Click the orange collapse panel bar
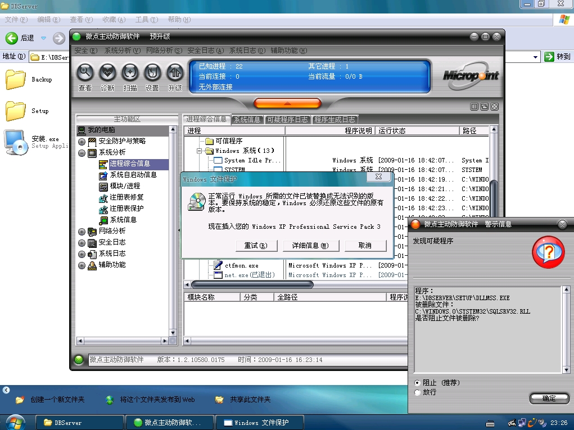This screenshot has width=574, height=430. point(287,103)
